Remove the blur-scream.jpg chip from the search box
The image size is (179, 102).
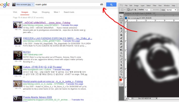click(x=33, y=5)
